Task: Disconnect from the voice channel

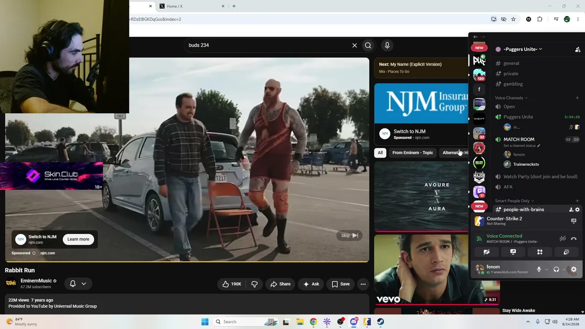Action: click(574, 239)
